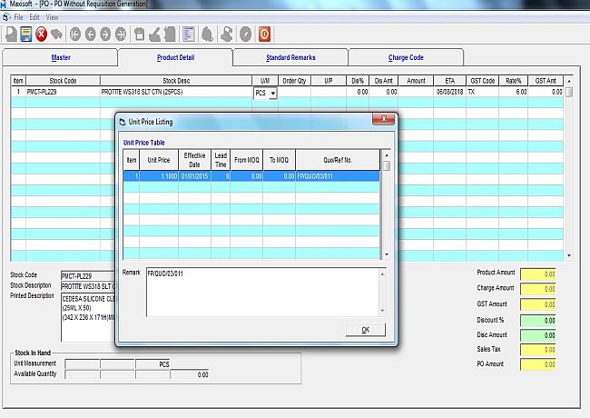Go to next record arrow icon
Image resolution: width=590 pixels, height=418 pixels.
click(x=105, y=35)
